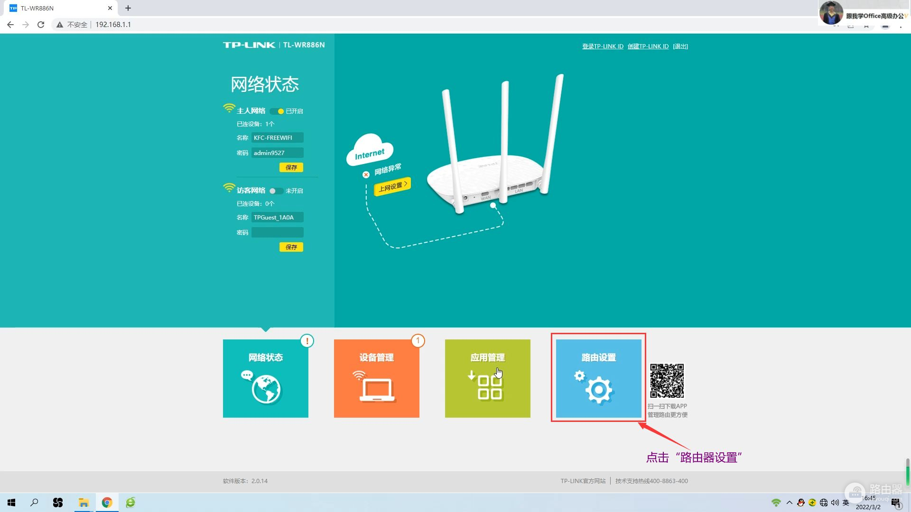Open the 设备管理 laptop tile
The width and height of the screenshot is (911, 512).
click(376, 378)
